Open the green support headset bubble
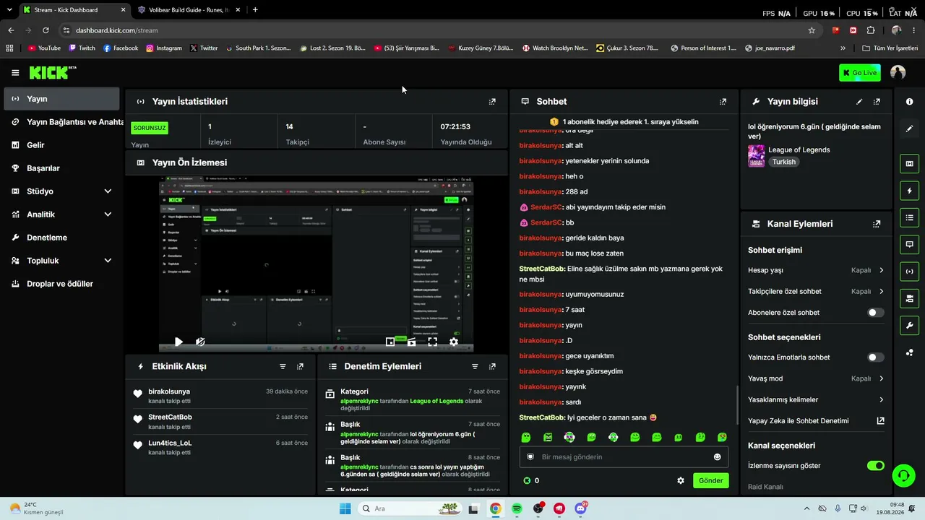The height and width of the screenshot is (520, 925). [903, 475]
